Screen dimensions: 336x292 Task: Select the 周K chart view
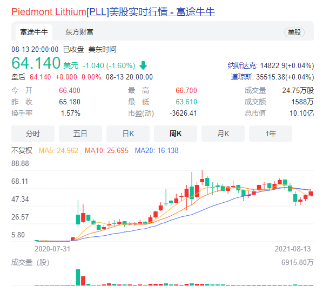click(x=175, y=134)
